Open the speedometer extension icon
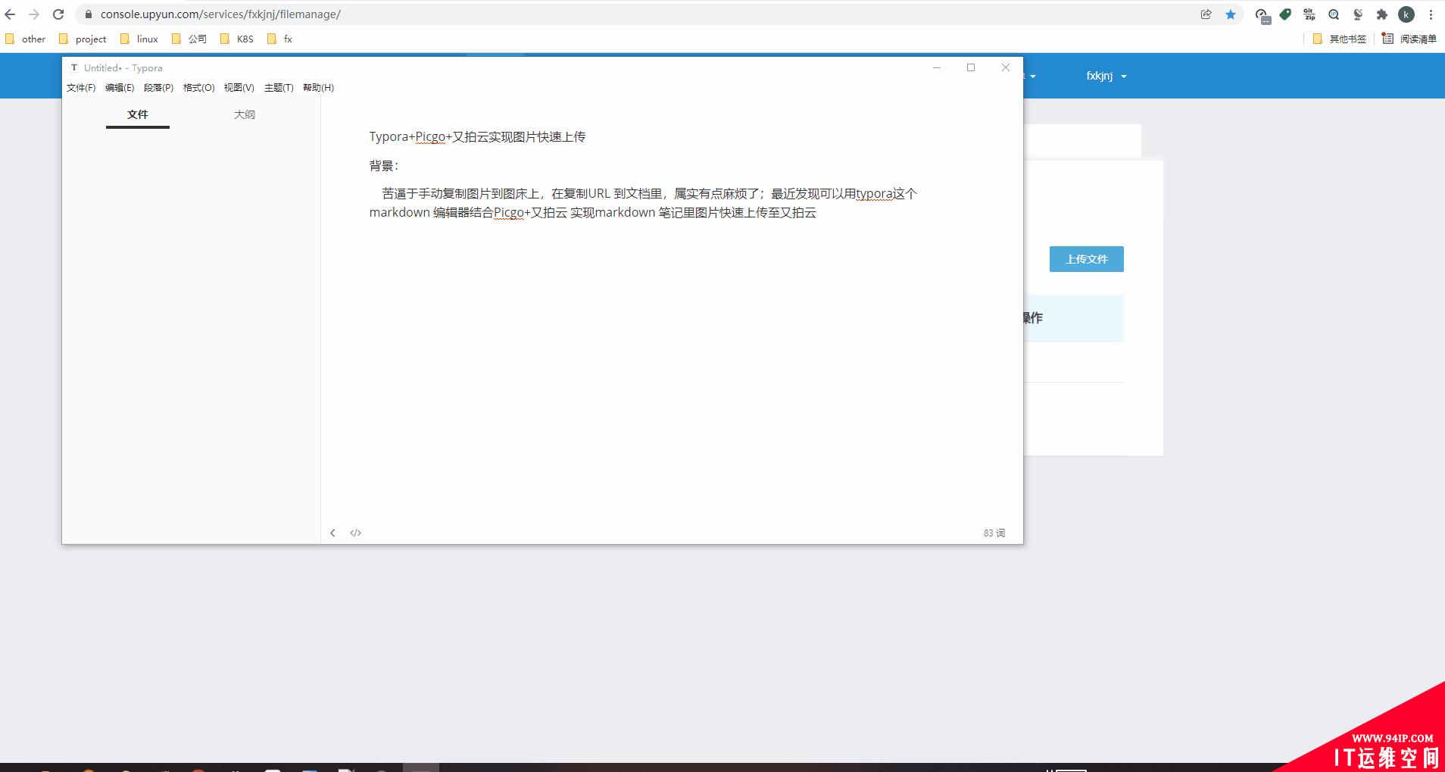Viewport: 1445px width, 772px height. point(1262,15)
